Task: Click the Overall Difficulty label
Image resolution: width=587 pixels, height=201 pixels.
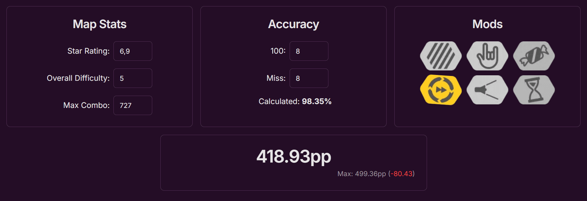Action: (78, 78)
